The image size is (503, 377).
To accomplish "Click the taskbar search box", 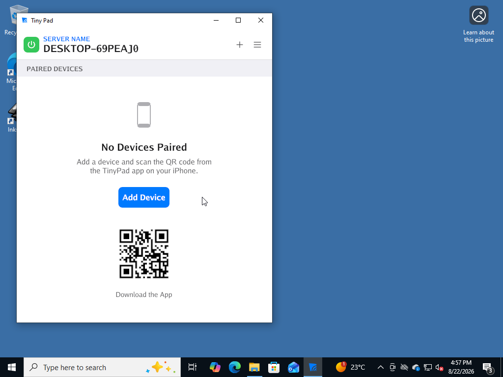I will (102, 367).
